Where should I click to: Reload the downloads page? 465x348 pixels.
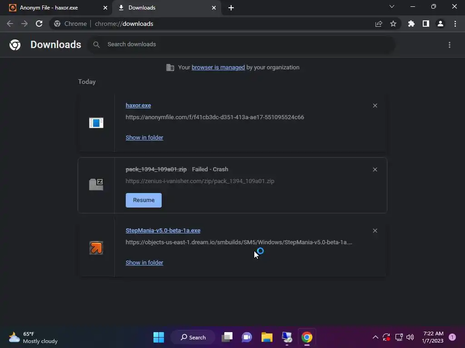(39, 24)
